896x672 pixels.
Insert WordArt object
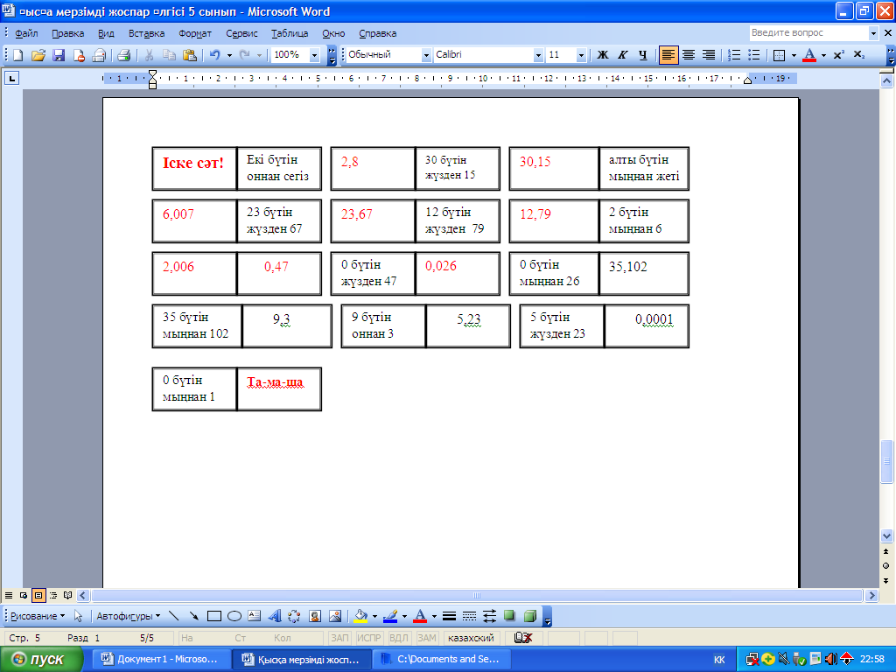pos(274,616)
